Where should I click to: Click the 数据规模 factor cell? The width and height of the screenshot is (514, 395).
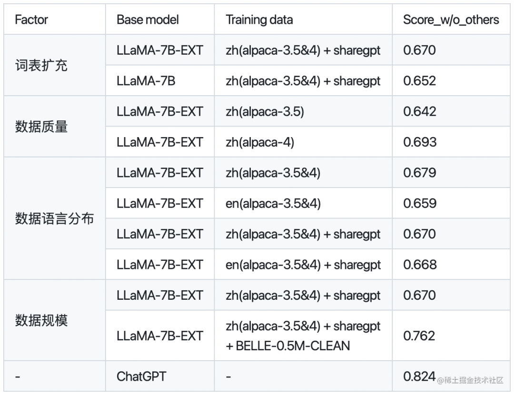[41, 320]
